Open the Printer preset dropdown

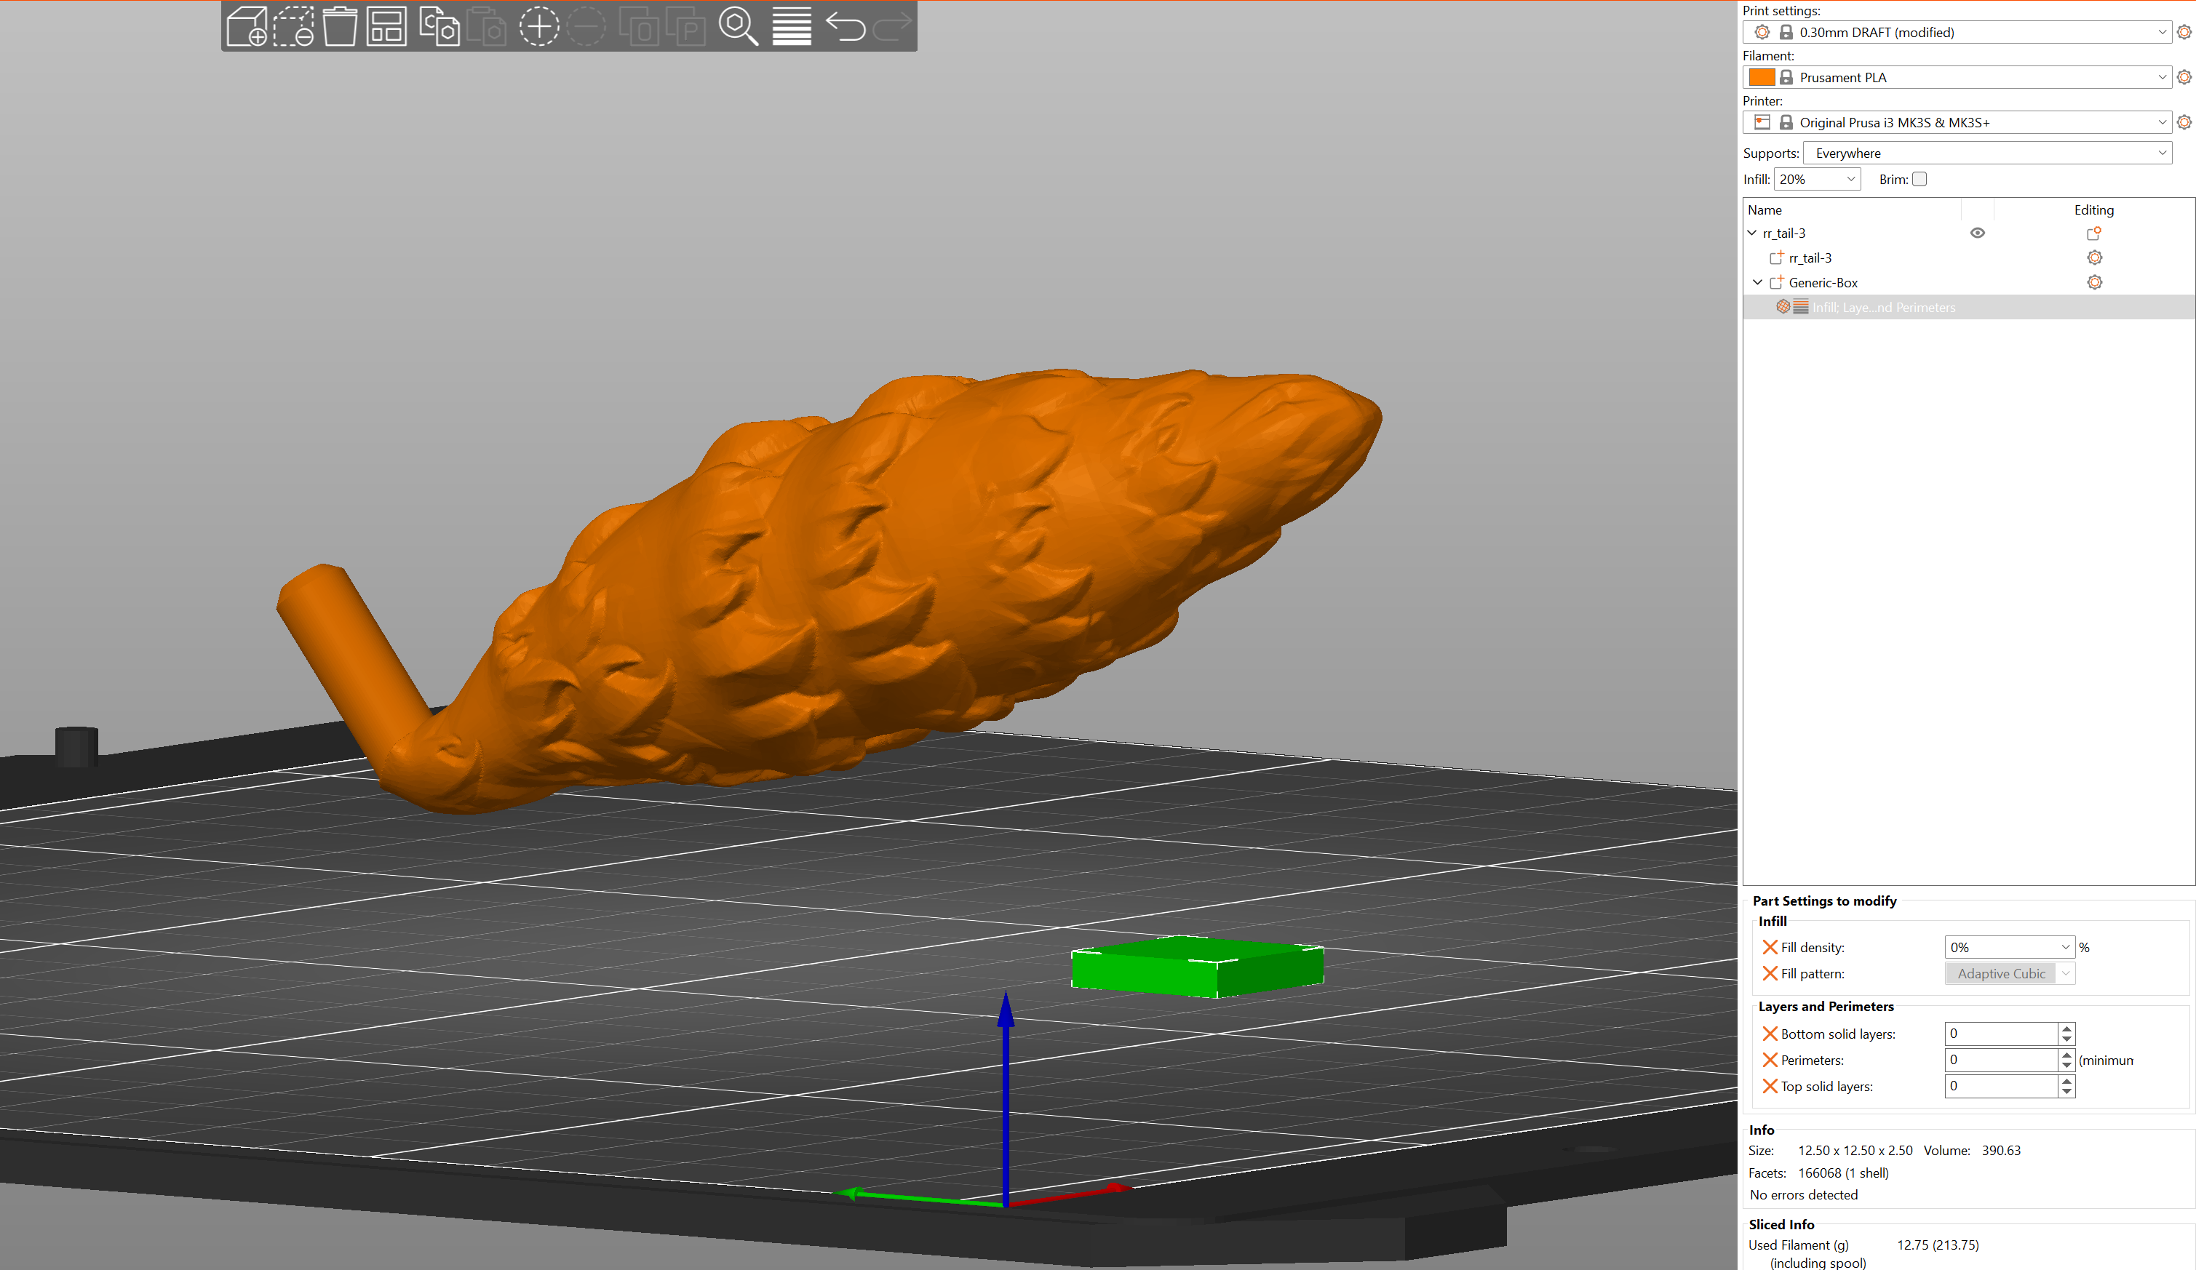[1957, 123]
